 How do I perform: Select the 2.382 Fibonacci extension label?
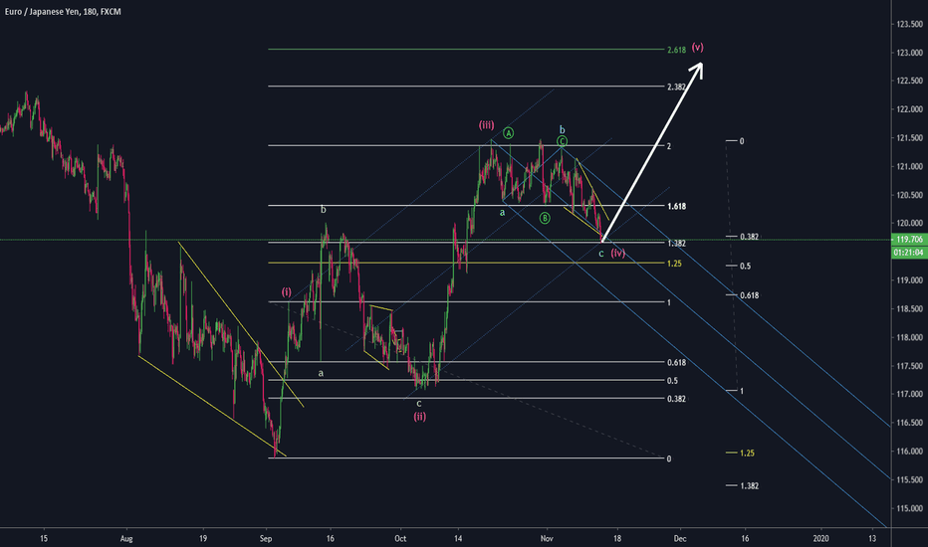(x=675, y=88)
